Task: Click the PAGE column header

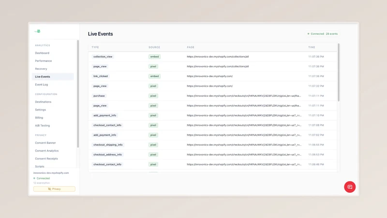Action: pos(191,47)
